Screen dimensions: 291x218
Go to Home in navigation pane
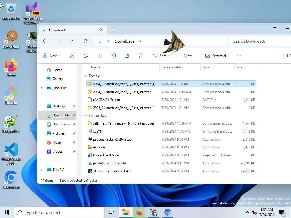click(x=57, y=70)
